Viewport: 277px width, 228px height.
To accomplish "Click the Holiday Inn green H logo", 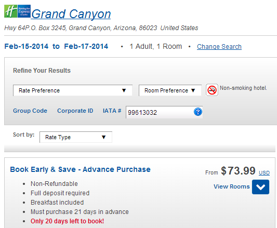I will (x=11, y=11).
